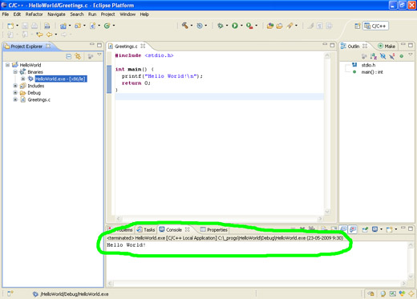Click the Open Perspective icon
Image resolution: width=417 pixels, height=299 pixels.
pos(357,26)
